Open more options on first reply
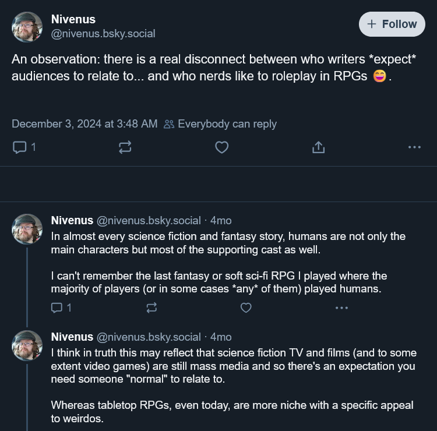The image size is (437, 431). [341, 308]
